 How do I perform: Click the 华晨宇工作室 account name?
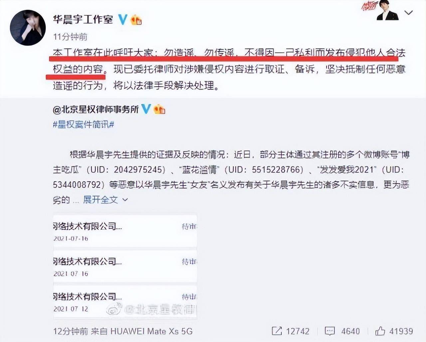coord(83,19)
